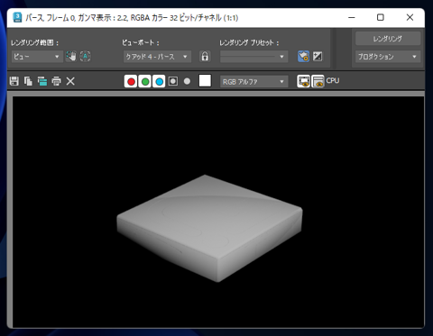Toggle the Lock to Viewport padlock
The image size is (433, 336).
click(205, 56)
